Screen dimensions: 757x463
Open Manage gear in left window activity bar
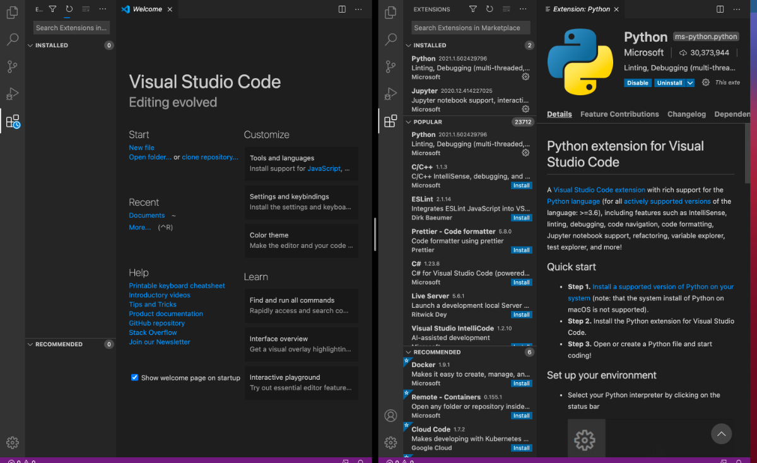[x=13, y=442]
